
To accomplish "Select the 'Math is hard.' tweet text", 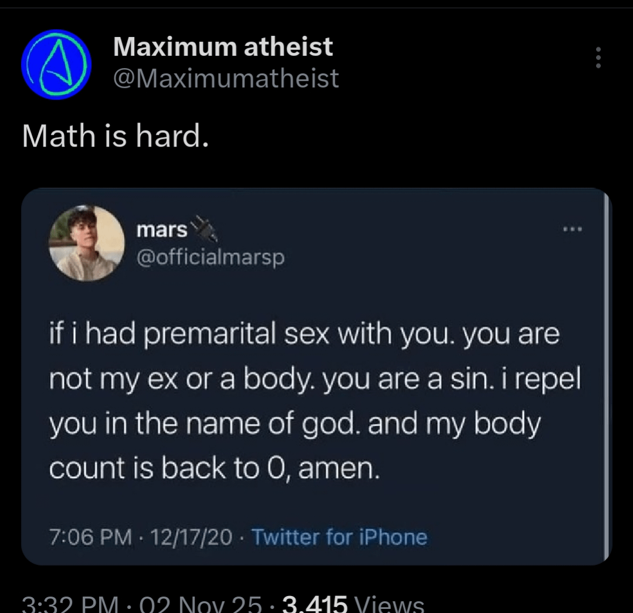I will point(115,136).
